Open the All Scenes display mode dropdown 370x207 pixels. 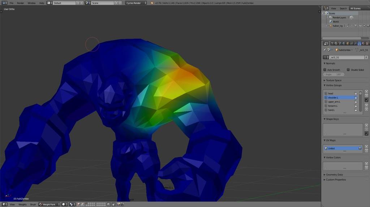pyautogui.click(x=359, y=9)
